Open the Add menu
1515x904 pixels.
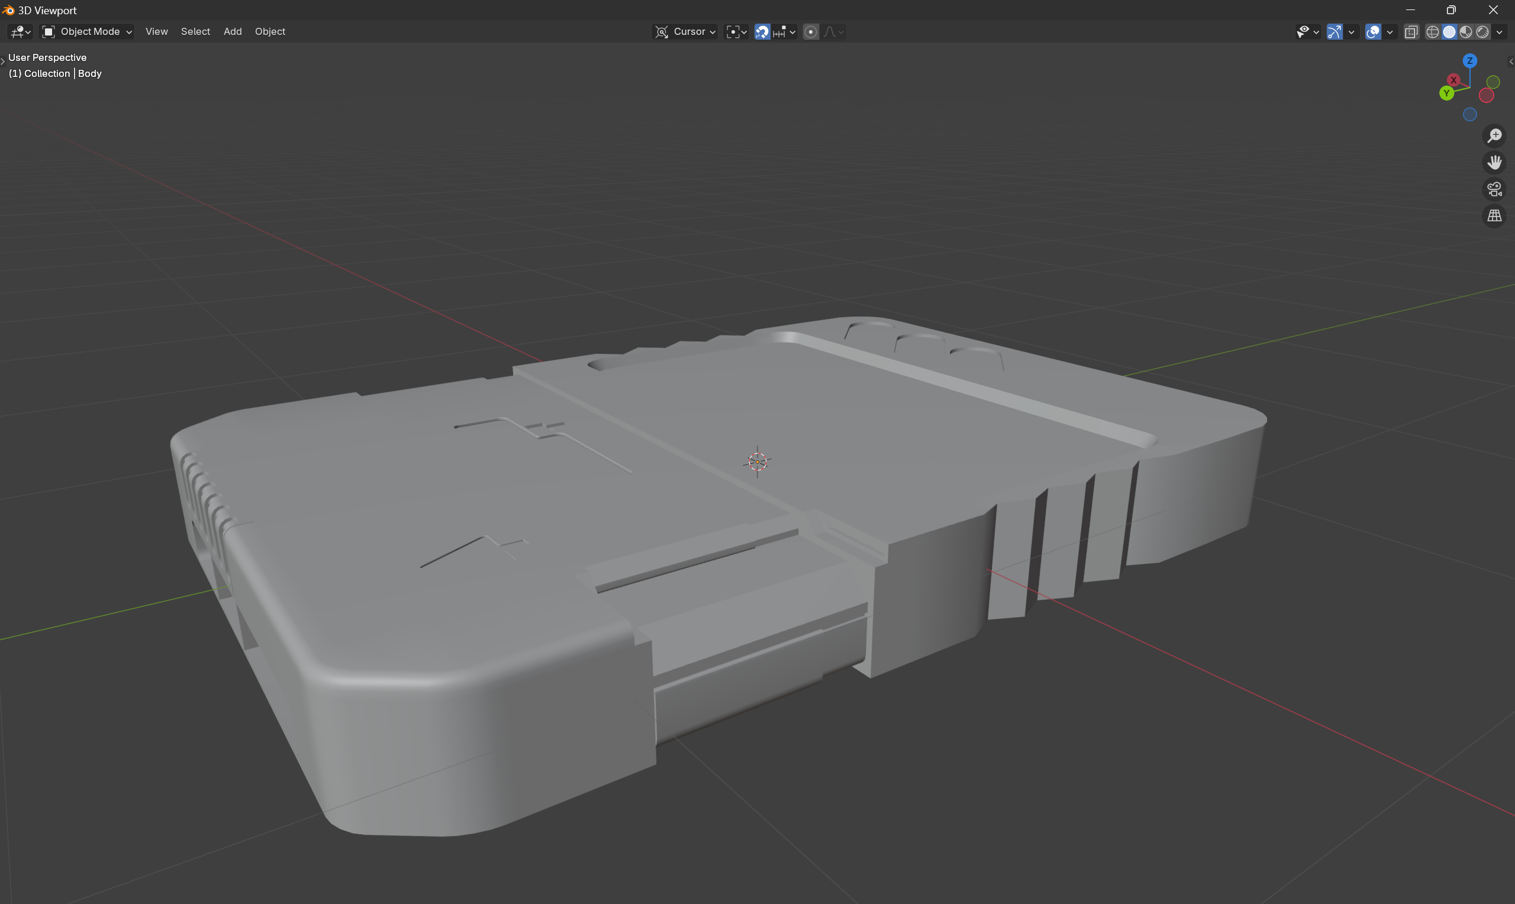(232, 32)
